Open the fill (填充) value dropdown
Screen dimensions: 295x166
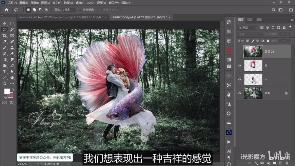coord(289,41)
